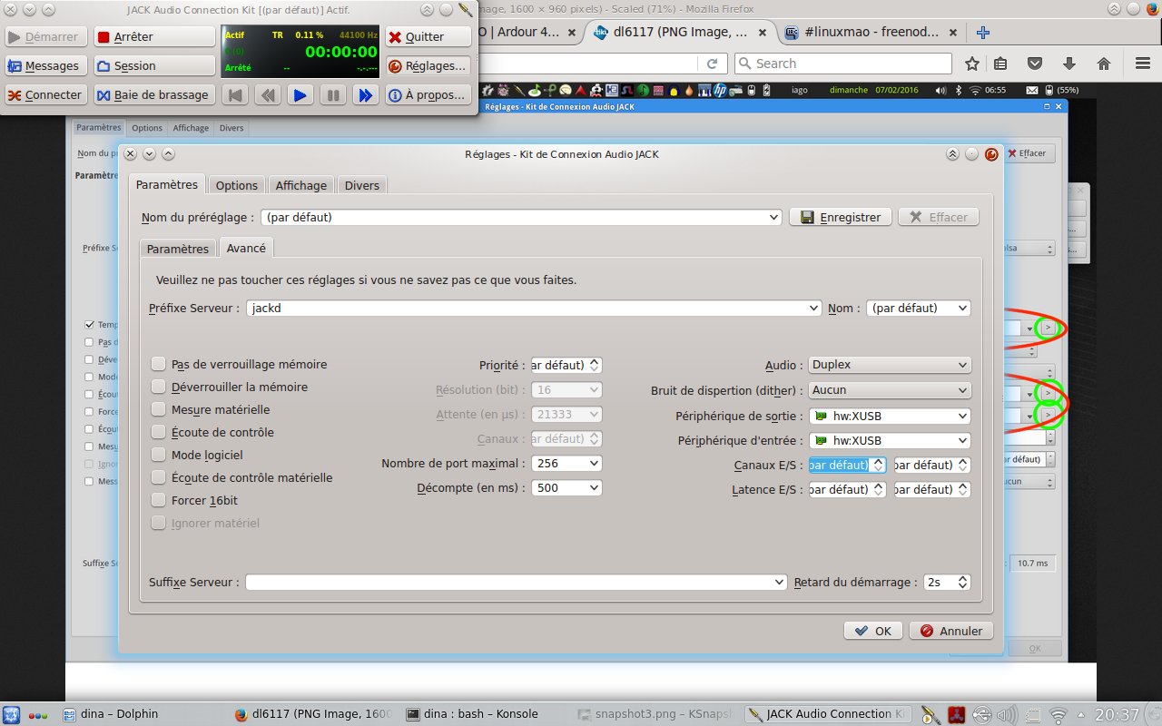Click the JACK transport rewind-to-start button
Viewport: 1162px width, 726px height.
pos(235,94)
